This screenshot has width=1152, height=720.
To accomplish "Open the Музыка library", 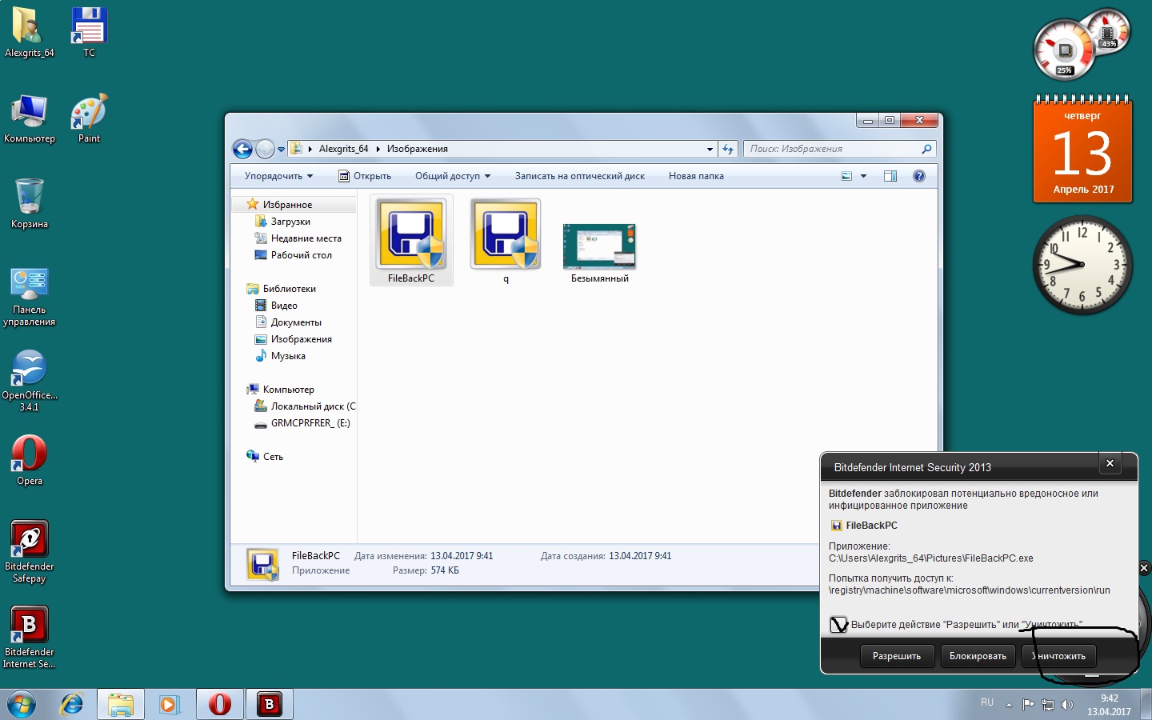I will click(280, 356).
